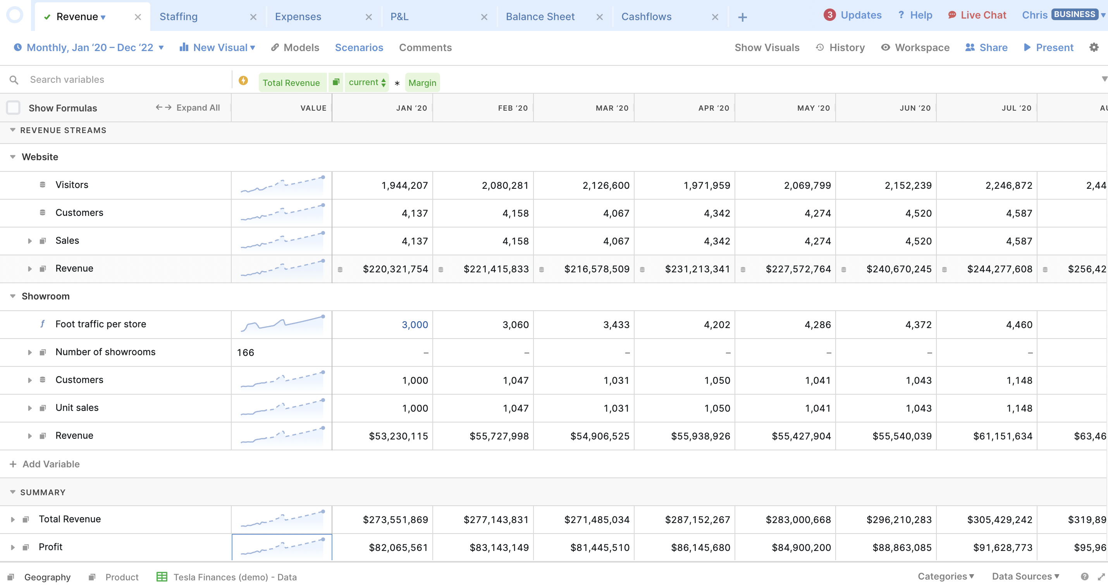1108x585 pixels.
Task: Start Present mode
Action: [x=1049, y=48]
